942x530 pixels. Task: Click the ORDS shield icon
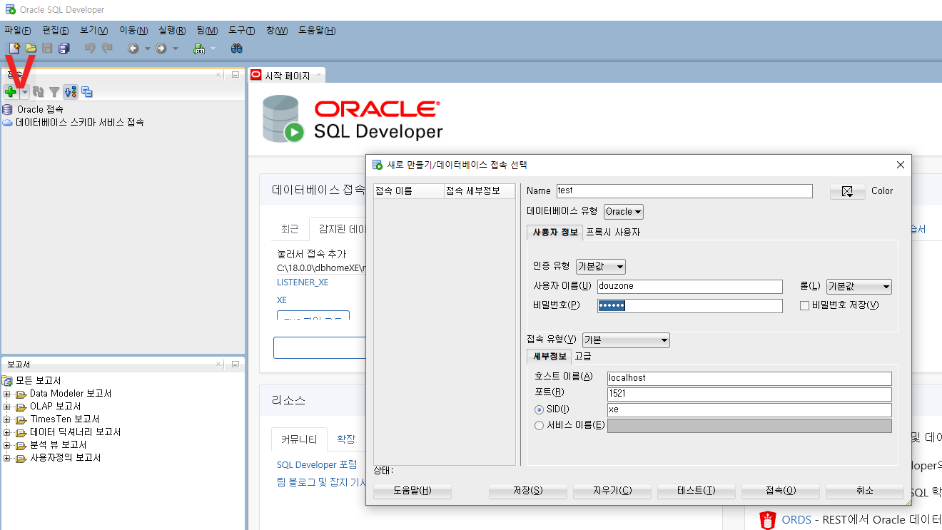tap(768, 520)
